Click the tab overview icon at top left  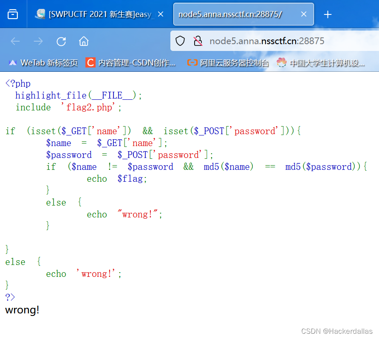12,14
